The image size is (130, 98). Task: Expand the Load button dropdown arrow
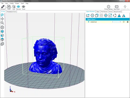(11, 7)
